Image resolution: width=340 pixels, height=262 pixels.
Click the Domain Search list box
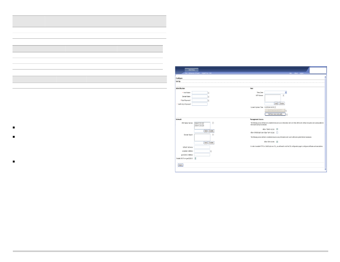(202, 137)
